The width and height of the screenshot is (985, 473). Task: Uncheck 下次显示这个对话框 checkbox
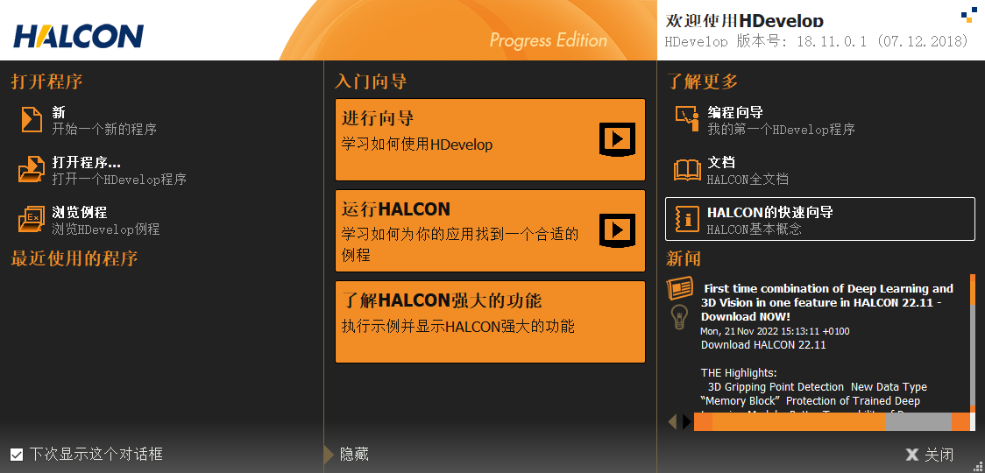tap(17, 454)
